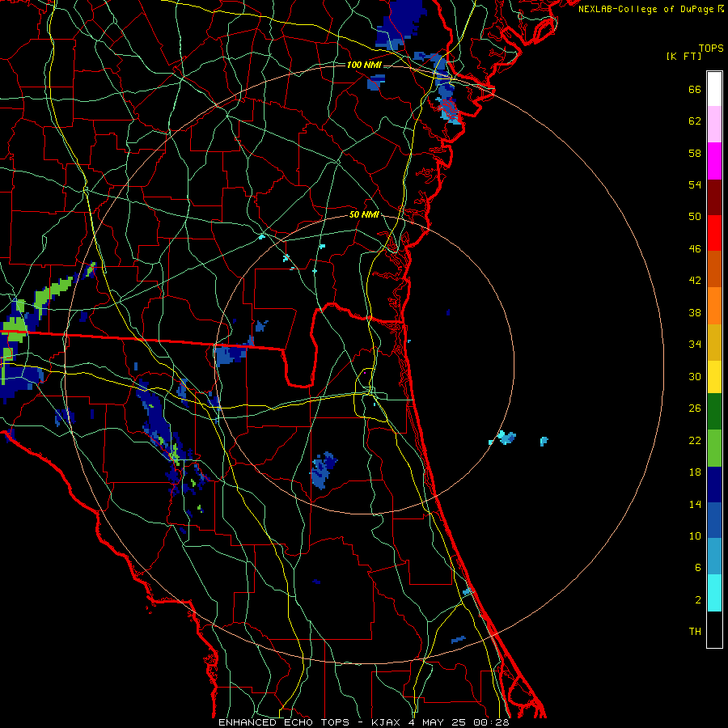Click the light pink legend swatch
728x728 pixels.
coord(714,125)
